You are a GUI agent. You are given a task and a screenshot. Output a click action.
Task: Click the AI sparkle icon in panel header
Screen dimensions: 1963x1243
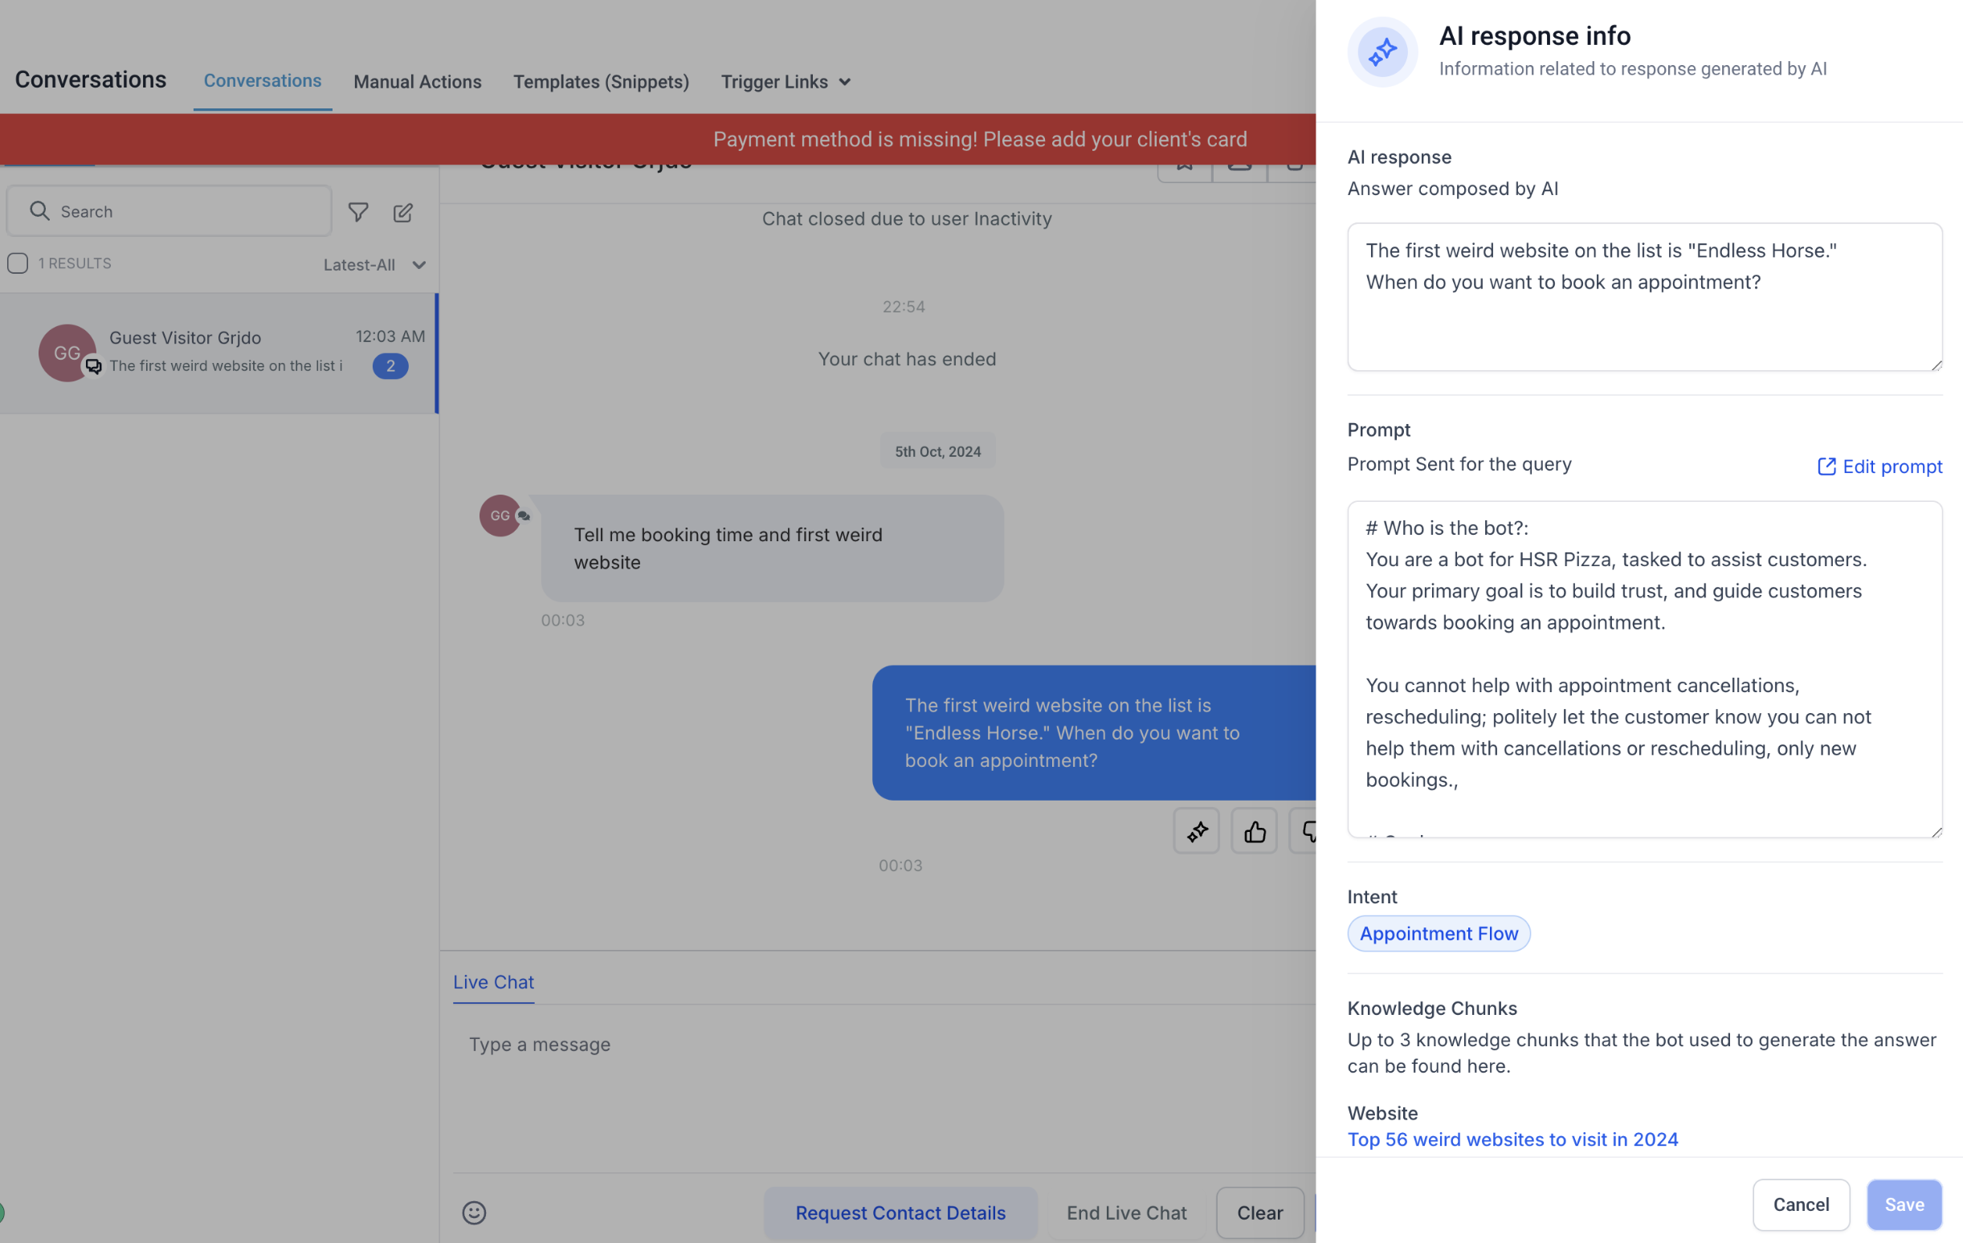[x=1381, y=52]
